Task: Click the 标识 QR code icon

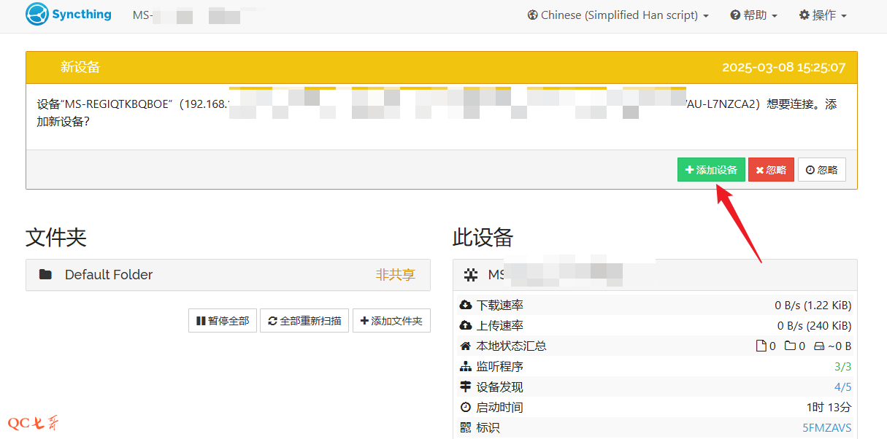Action: (x=466, y=428)
